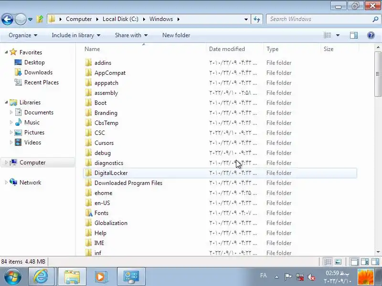Screen dimensions: 382x286
Task: Select the Computer breadcrumb in address bar
Action: 79,19
